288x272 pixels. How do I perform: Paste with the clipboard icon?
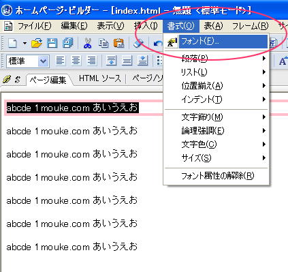118,43
